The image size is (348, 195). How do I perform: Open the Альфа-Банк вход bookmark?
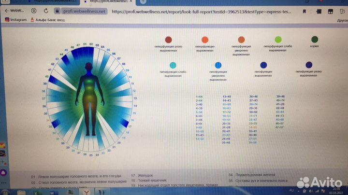48,20
